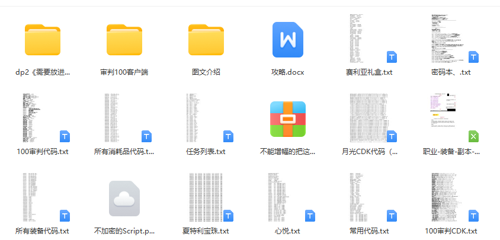The height and width of the screenshot is (240, 500).
Task: Open the 所有消耗品代码 text file thumbnail
Action: pyautogui.click(x=124, y=119)
